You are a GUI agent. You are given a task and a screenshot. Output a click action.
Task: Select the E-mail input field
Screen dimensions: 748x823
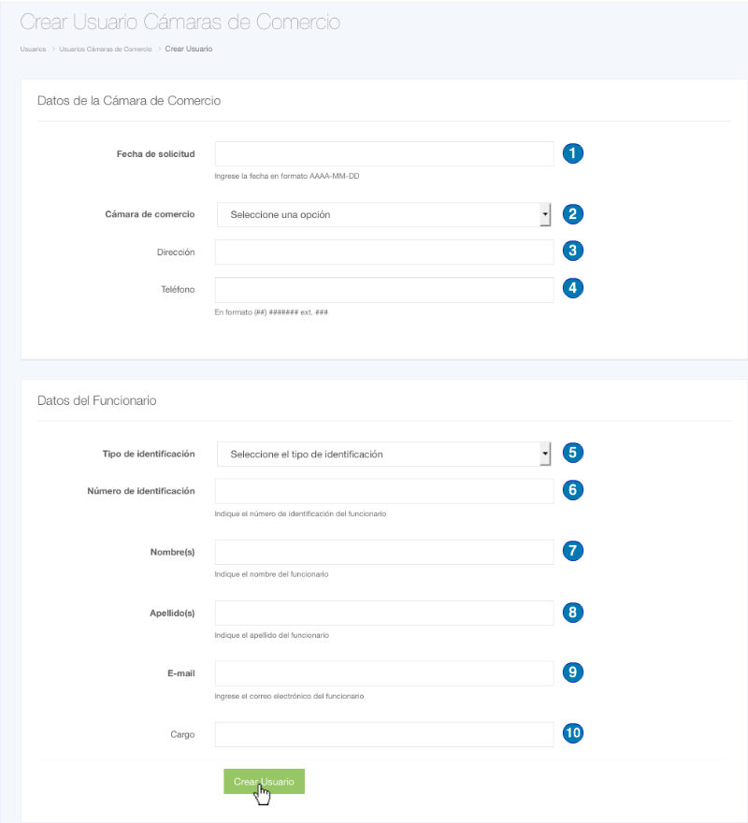(383, 673)
